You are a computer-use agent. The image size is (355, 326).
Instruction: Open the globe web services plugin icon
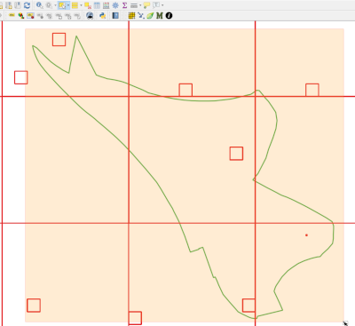coord(90,15)
